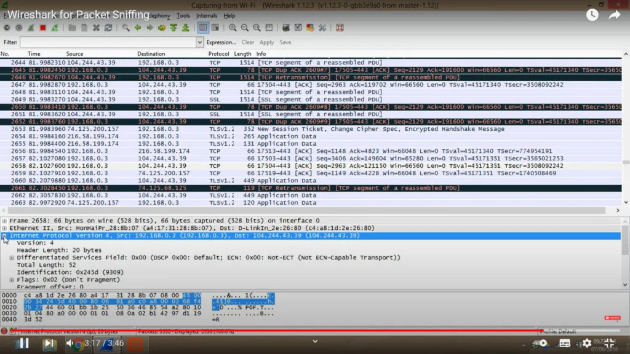This screenshot has width=630, height=354.
Task: Open expert info red status circle
Action: click(x=4, y=331)
